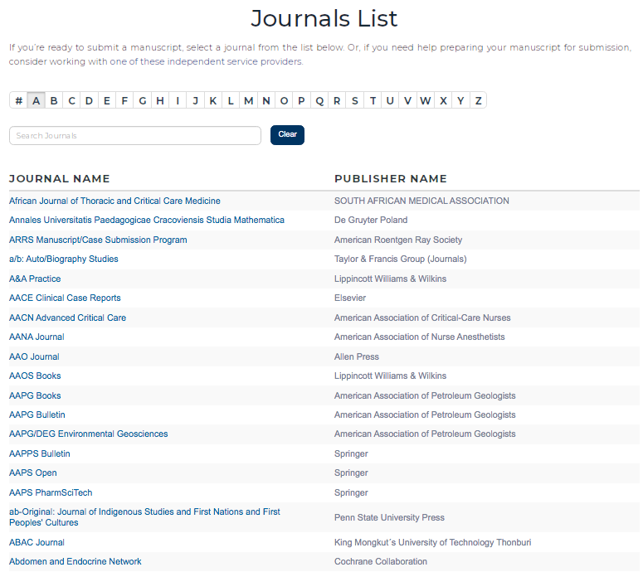Filter journals by letter N
This screenshot has width=643, height=572.
point(266,100)
